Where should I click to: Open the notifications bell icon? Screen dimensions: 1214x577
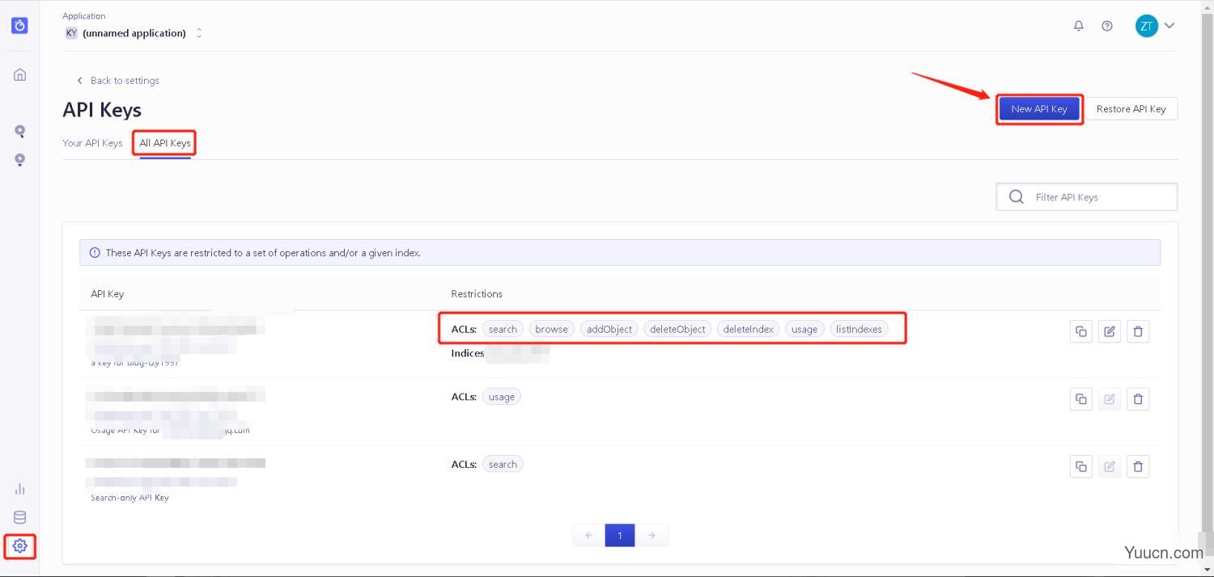(x=1078, y=26)
